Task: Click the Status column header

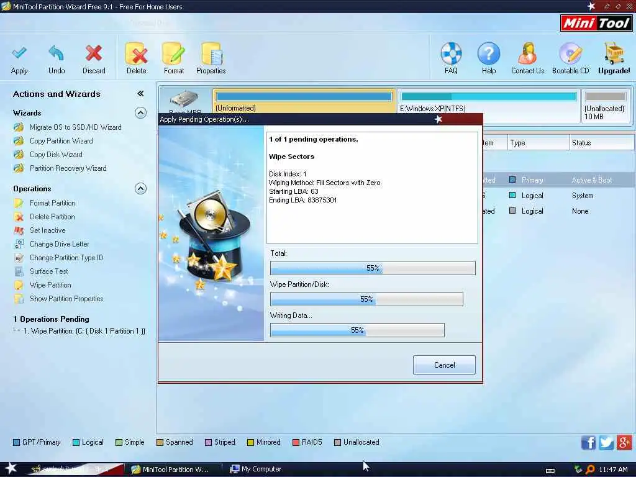Action: click(x=602, y=143)
